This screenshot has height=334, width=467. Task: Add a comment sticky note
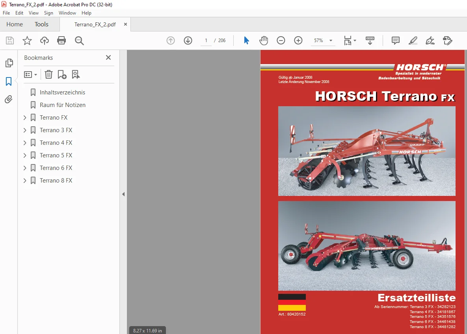click(x=396, y=41)
